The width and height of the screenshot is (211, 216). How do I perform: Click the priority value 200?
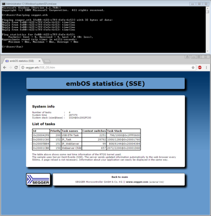click(x=58, y=135)
